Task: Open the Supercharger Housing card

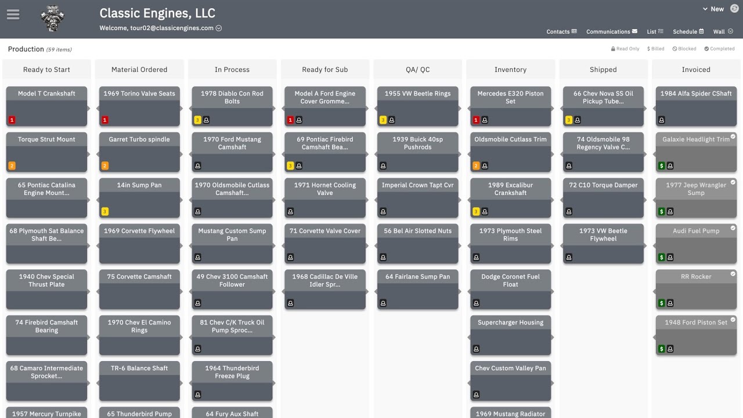Action: coord(510,323)
